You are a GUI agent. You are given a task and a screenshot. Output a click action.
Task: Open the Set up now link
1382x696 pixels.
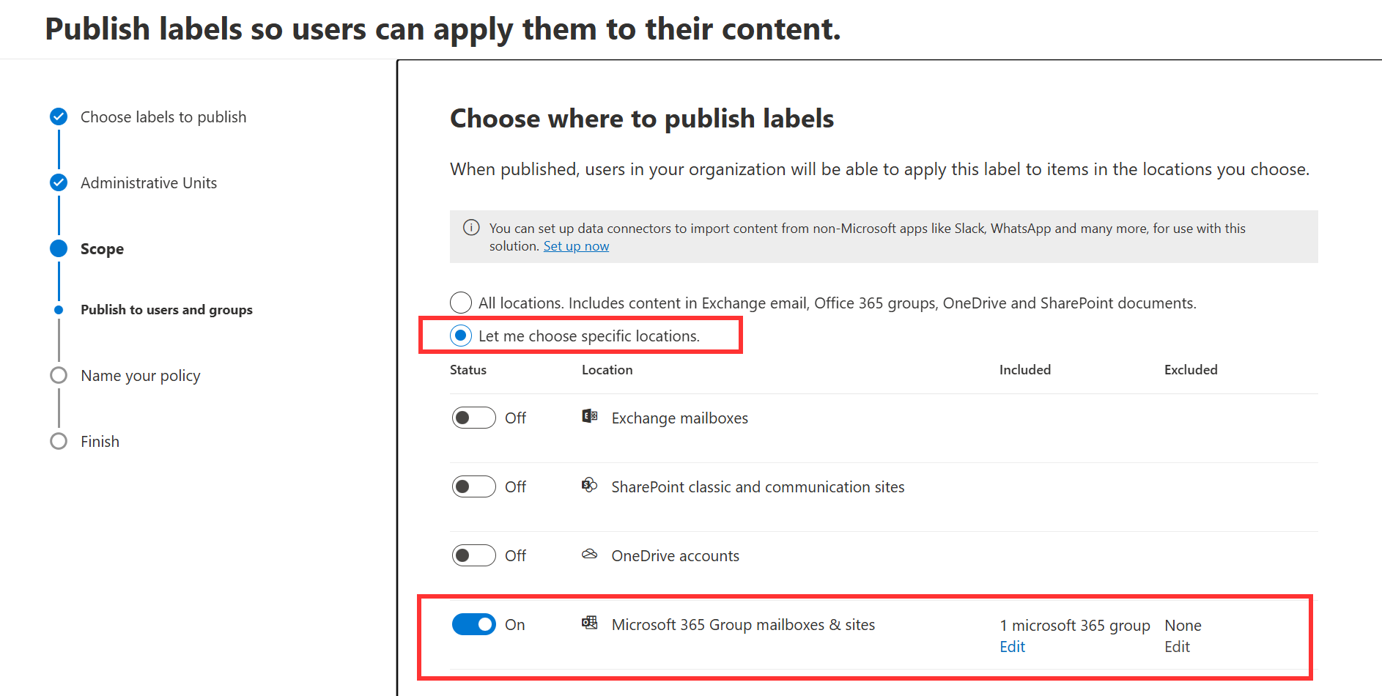pyautogui.click(x=576, y=245)
